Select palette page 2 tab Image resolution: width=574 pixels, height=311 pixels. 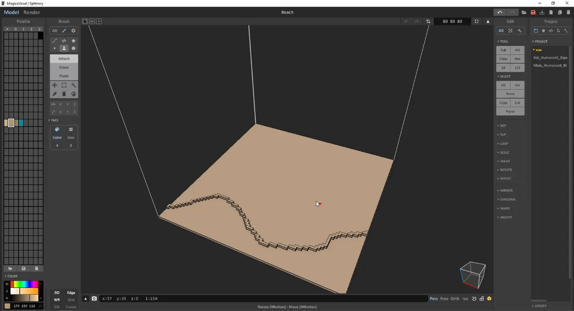tap(31, 29)
